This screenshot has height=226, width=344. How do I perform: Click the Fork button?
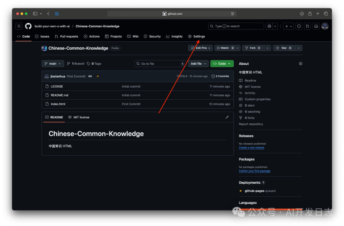(x=253, y=48)
